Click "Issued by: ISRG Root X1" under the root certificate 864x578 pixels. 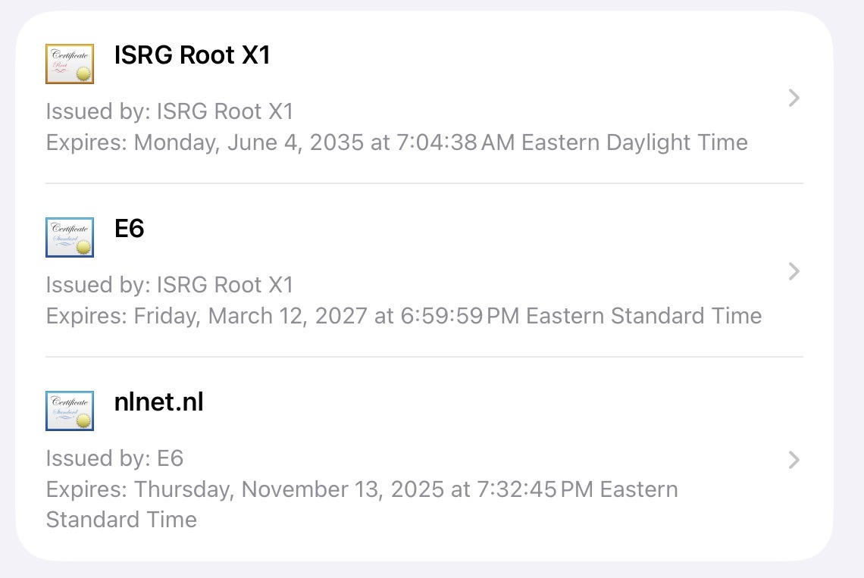point(169,111)
